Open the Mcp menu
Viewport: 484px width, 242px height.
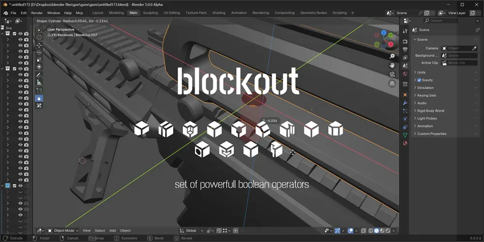79,13
